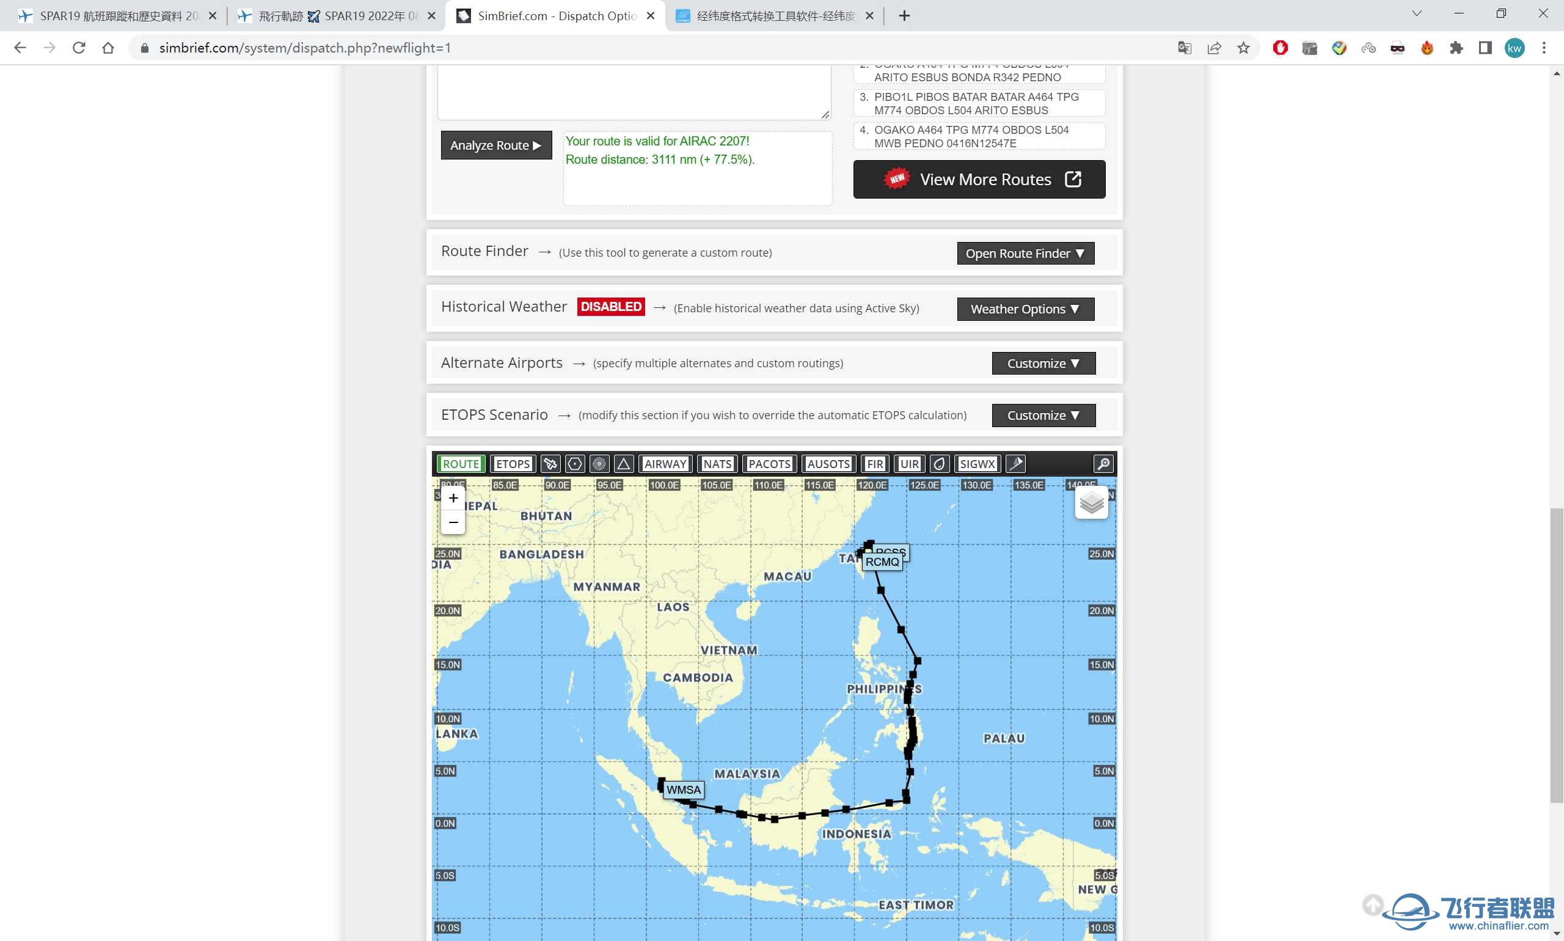Toggle the ROUTE map overlay
This screenshot has width=1564, height=941.
click(x=461, y=464)
